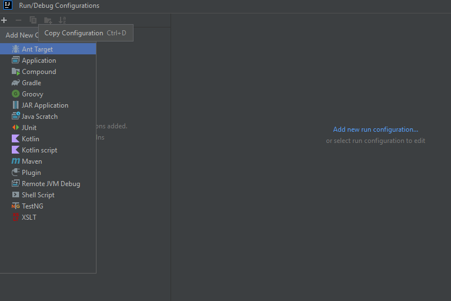Pick TestNG configuration type

48,206
